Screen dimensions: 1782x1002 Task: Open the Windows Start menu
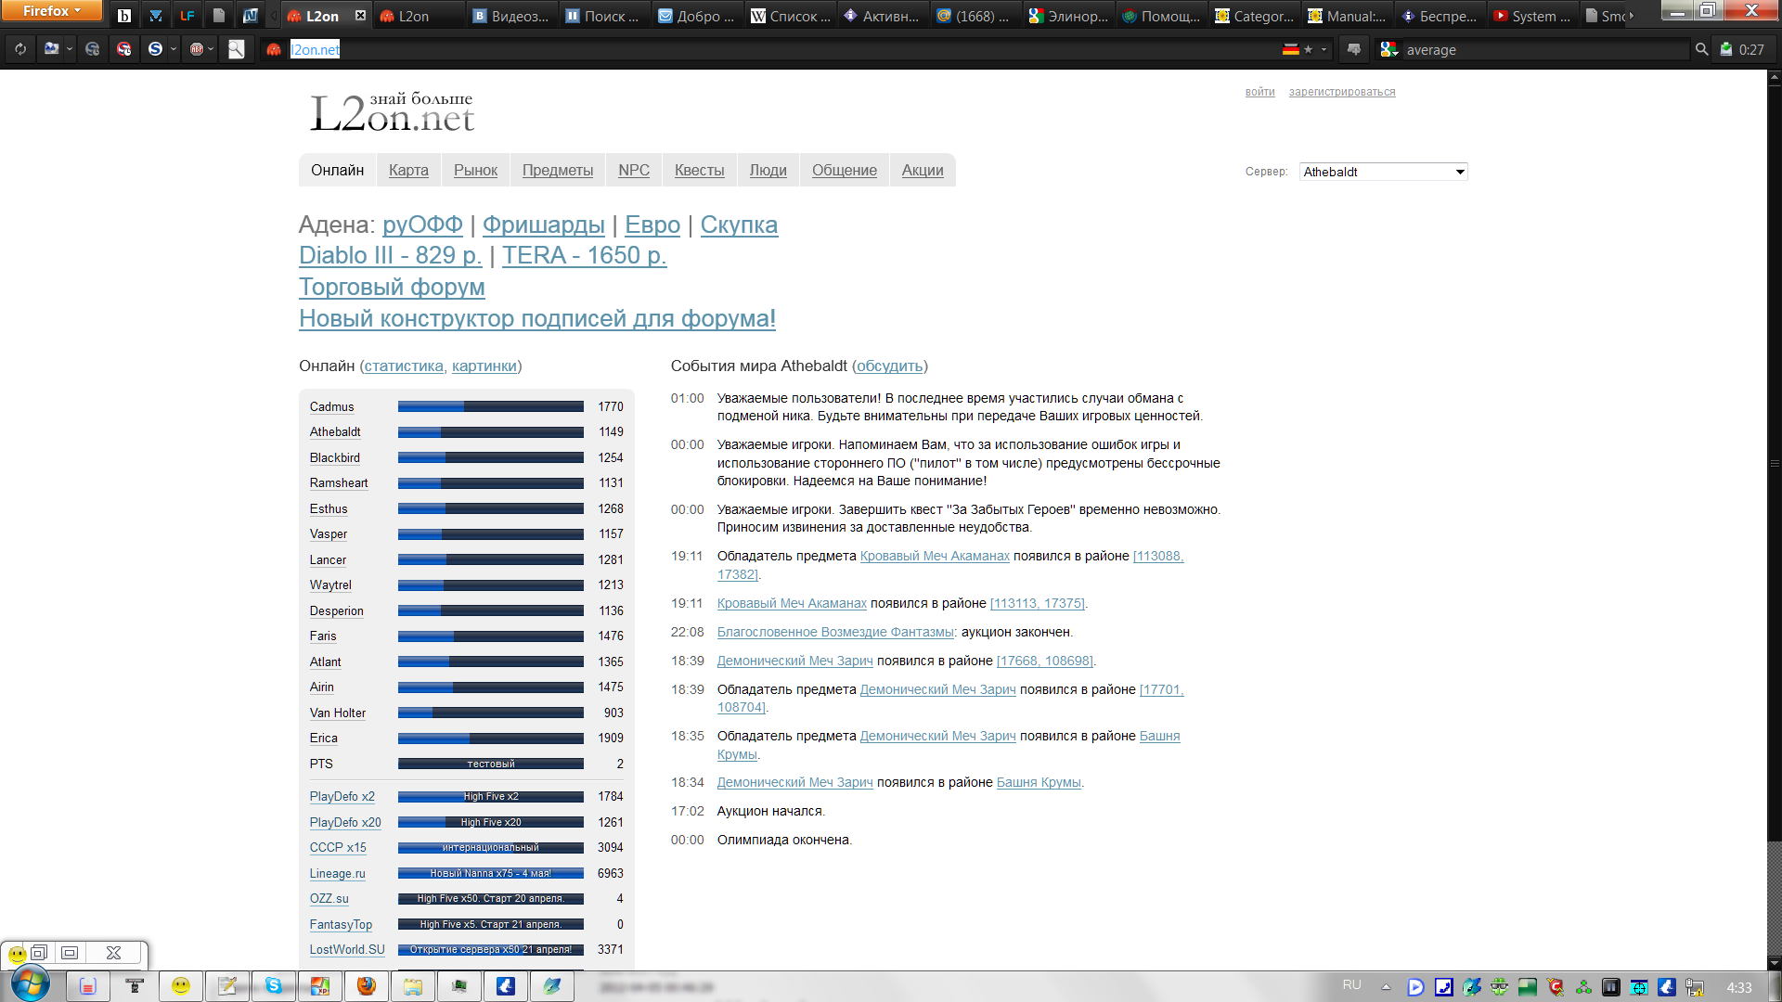pyautogui.click(x=30, y=984)
